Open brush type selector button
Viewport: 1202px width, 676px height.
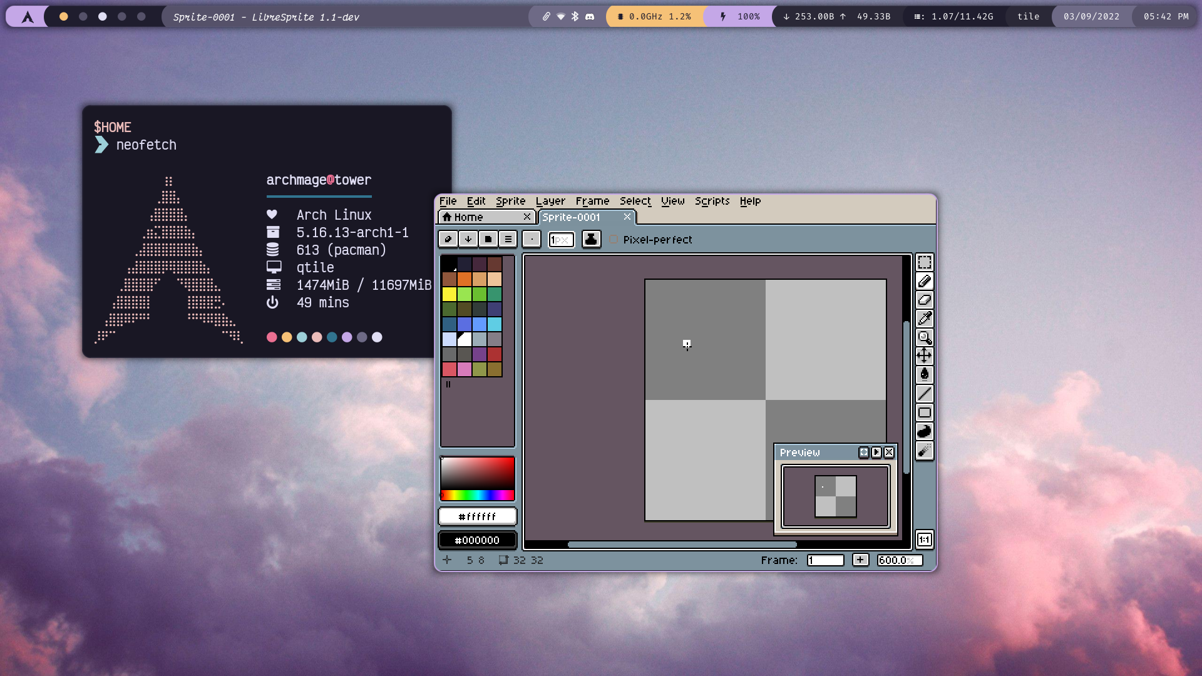[x=532, y=239]
